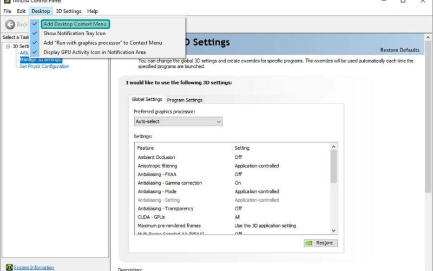The height and width of the screenshot is (271, 433).
Task: Click settings list scroll down arrow
Action: point(333,231)
